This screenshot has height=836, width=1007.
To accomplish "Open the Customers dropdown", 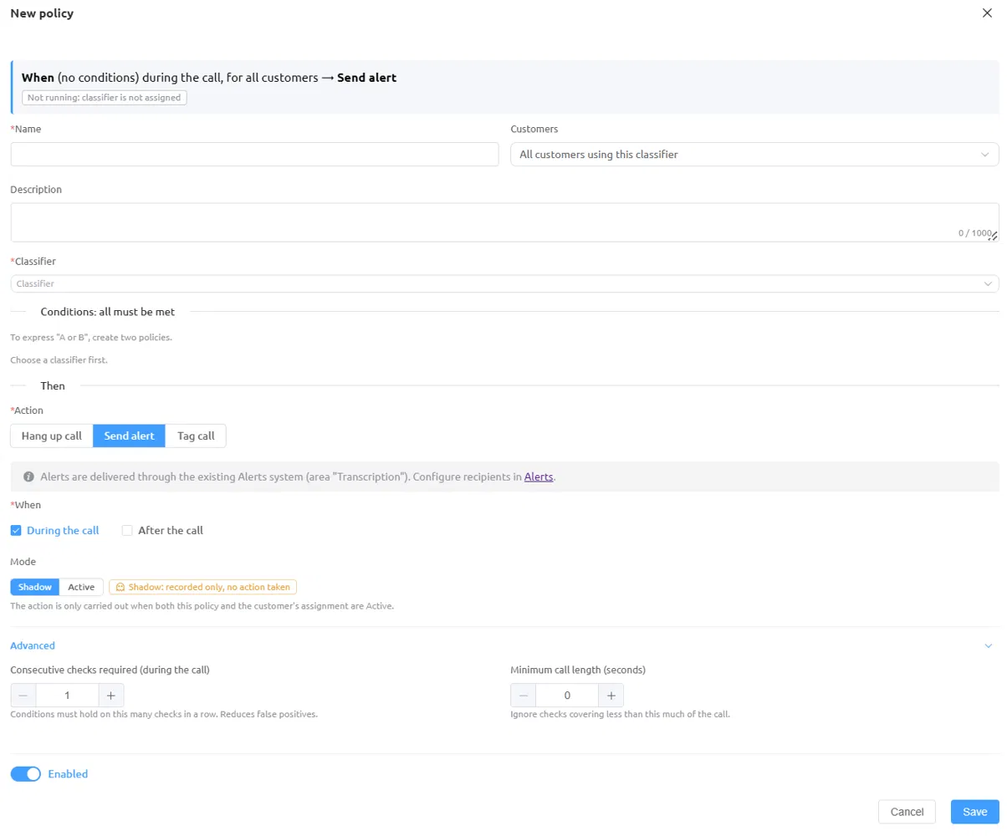I will click(754, 155).
